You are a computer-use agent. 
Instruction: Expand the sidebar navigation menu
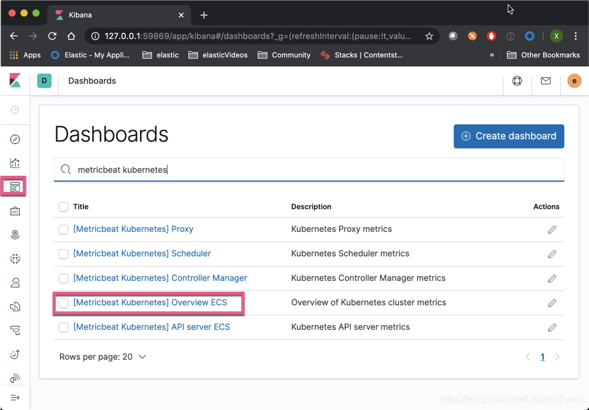(14, 397)
